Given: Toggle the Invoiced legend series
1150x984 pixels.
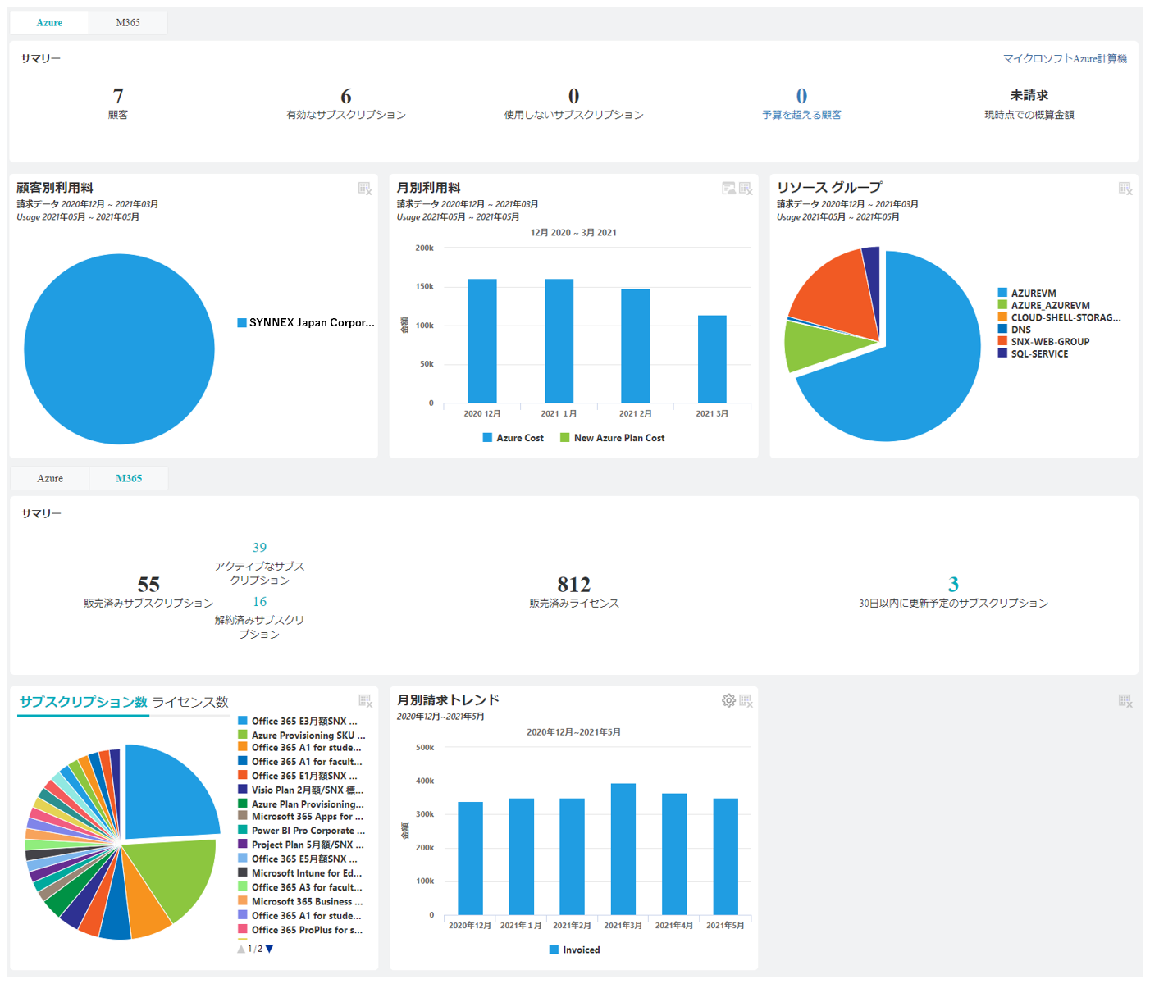Looking at the screenshot, I should [575, 950].
